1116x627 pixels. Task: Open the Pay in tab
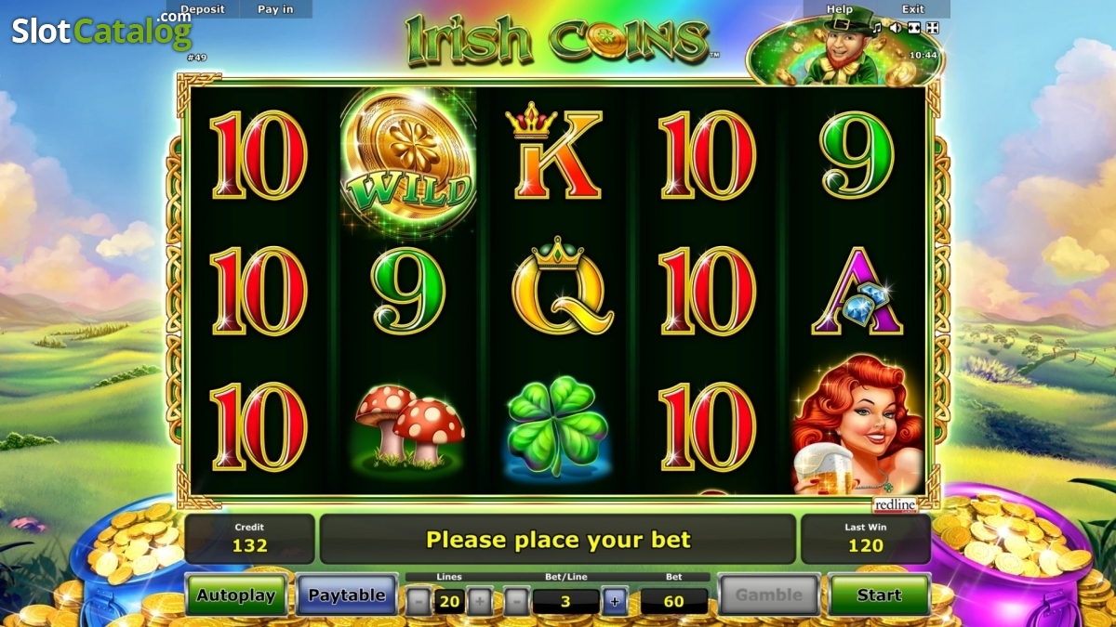pyautogui.click(x=275, y=9)
